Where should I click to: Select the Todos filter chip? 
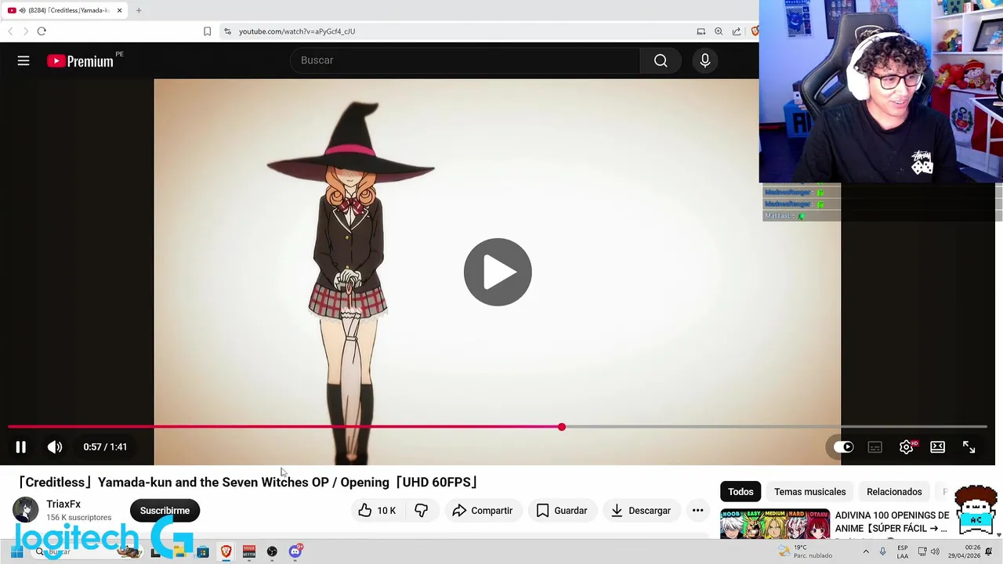[x=740, y=492]
